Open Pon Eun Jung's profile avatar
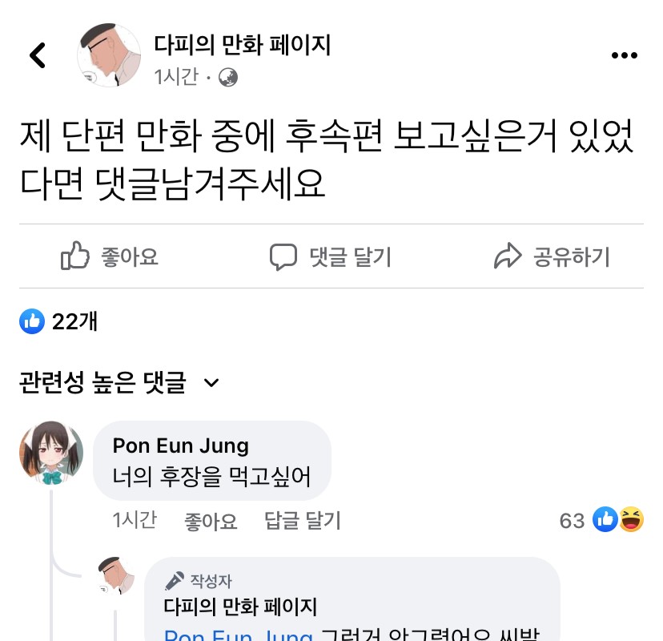The width and height of the screenshot is (663, 641). (51, 454)
